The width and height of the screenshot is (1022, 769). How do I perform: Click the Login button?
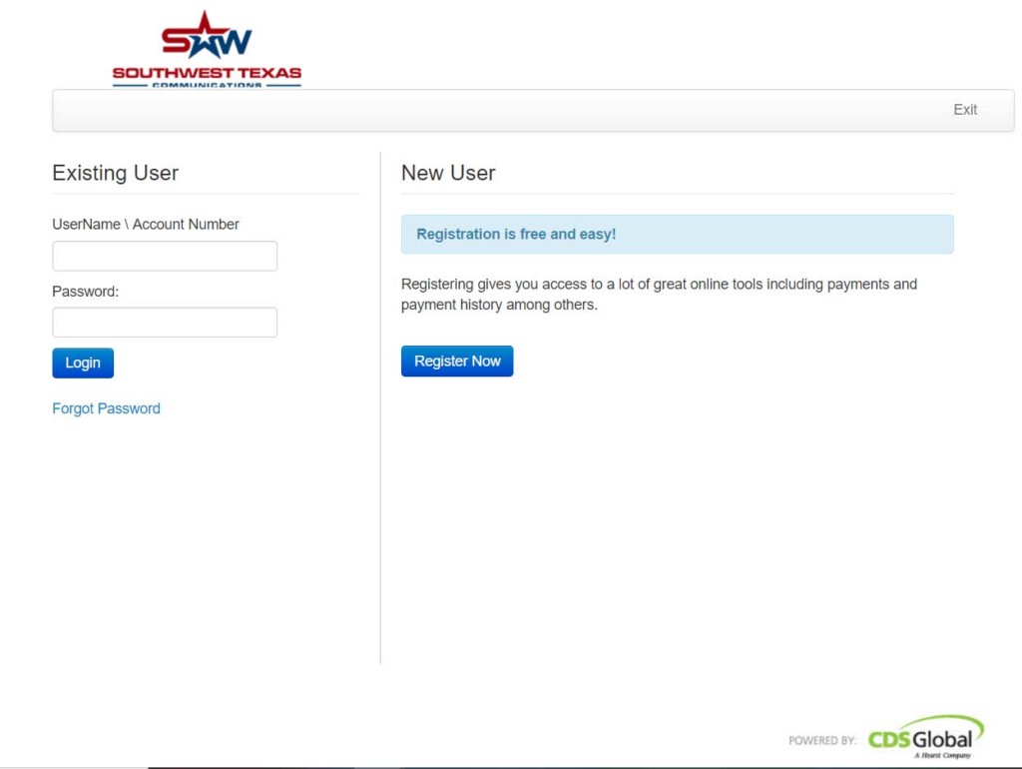pyautogui.click(x=82, y=363)
